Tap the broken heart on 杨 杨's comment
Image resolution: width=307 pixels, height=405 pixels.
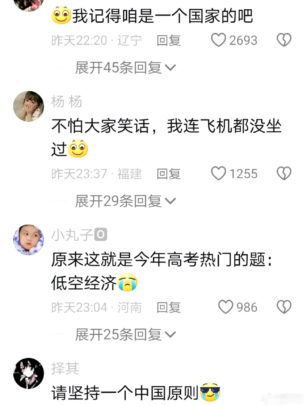(284, 173)
